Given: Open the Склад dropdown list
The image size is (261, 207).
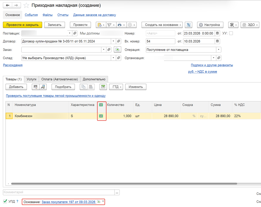Looking at the screenshot, I should point(113,58).
